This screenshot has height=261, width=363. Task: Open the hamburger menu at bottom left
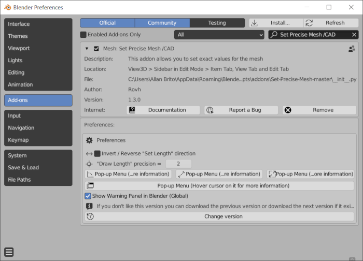(9, 252)
